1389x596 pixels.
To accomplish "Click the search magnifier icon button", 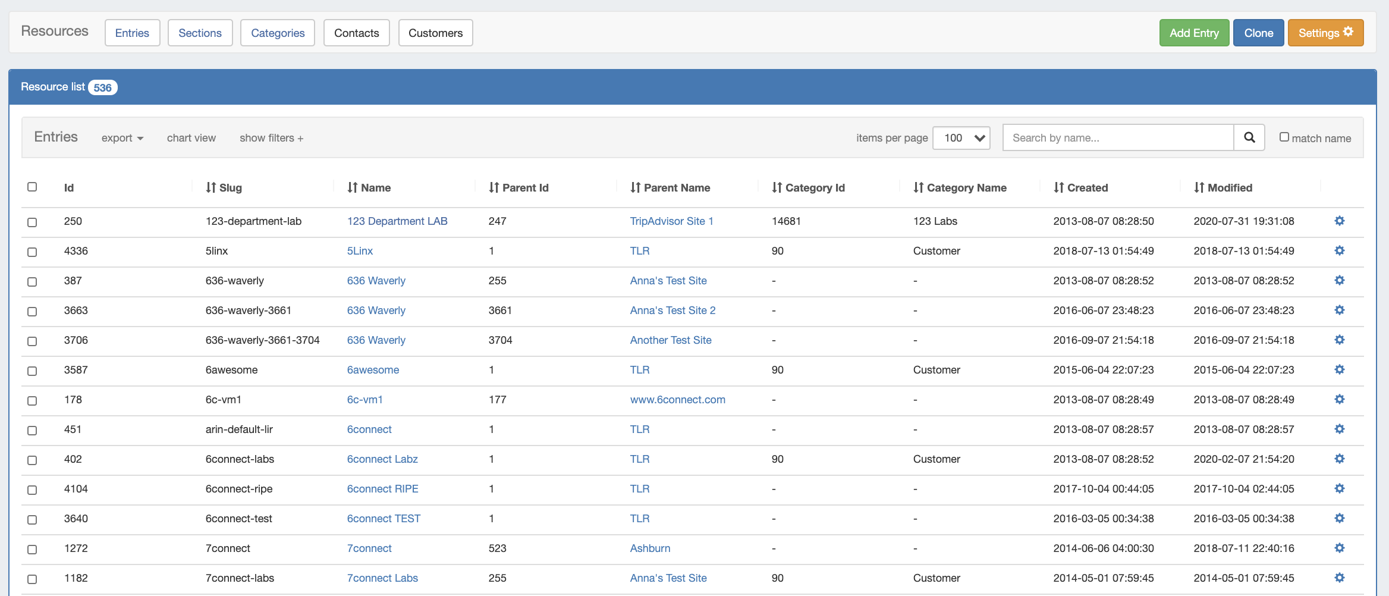I will (x=1249, y=137).
